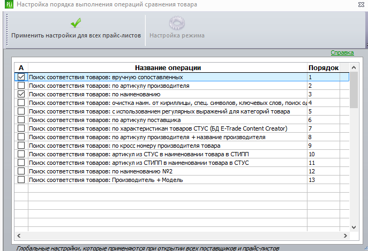
Task: Select the first 'по наименованию' row text, order 3
Action: coord(95,94)
